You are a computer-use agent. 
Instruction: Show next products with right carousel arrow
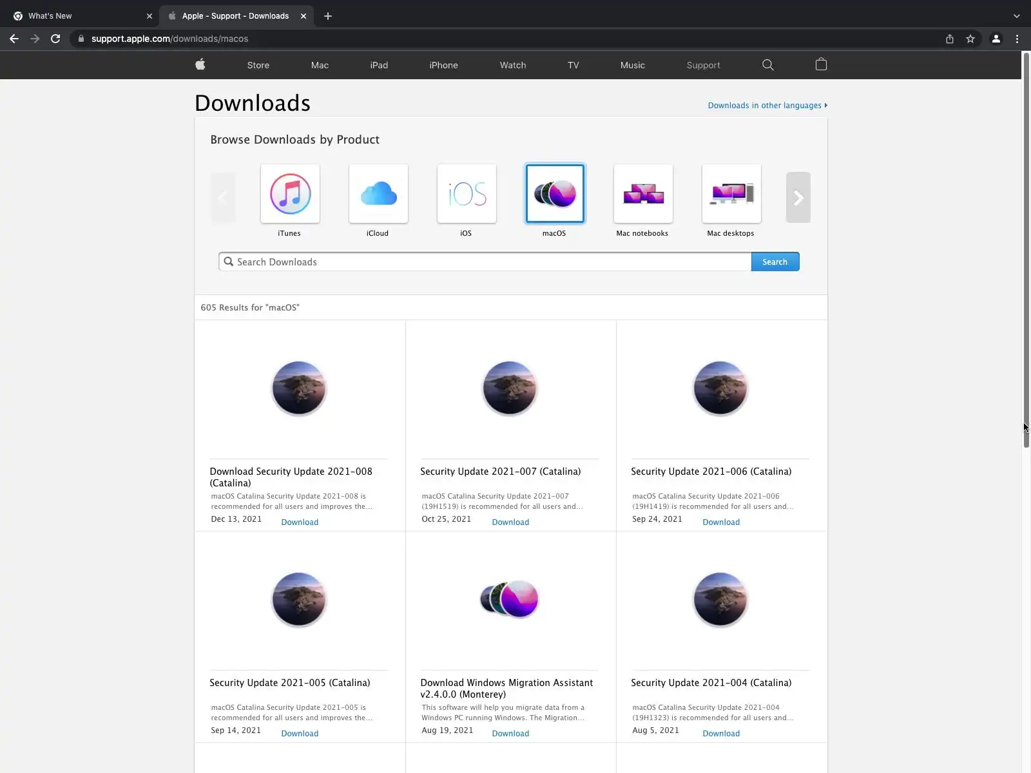click(798, 197)
